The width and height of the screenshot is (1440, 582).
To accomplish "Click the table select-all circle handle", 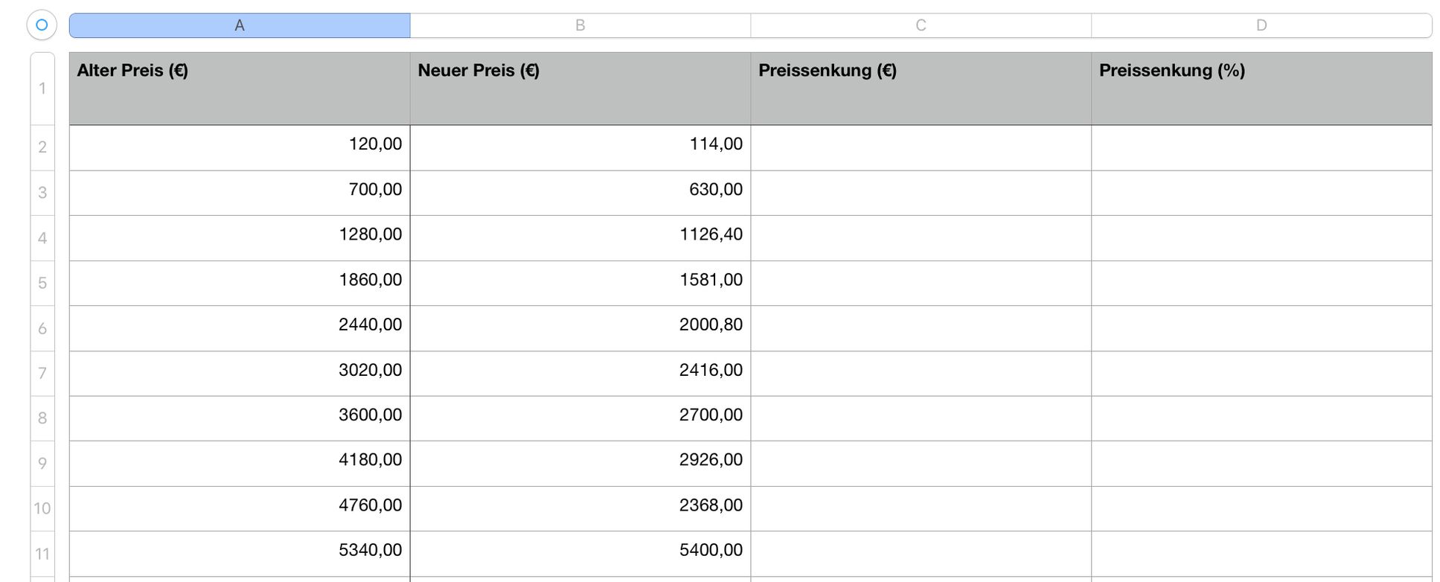I will 42,25.
